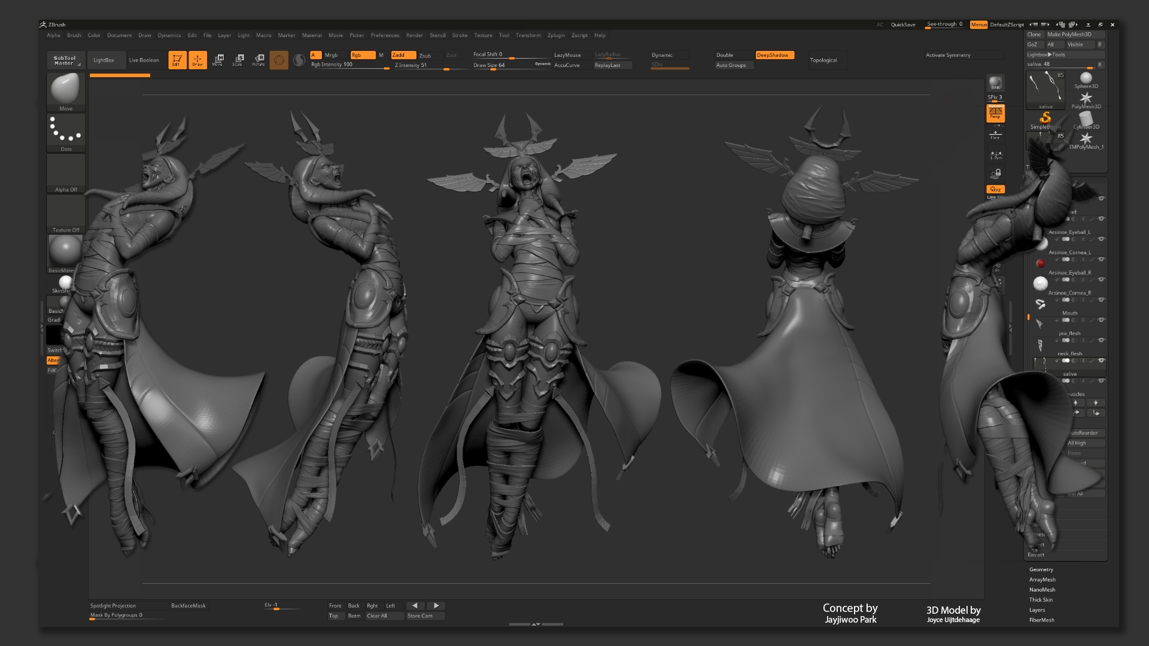The width and height of the screenshot is (1149, 646).
Task: Click the previous camera view arrow
Action: coord(415,606)
